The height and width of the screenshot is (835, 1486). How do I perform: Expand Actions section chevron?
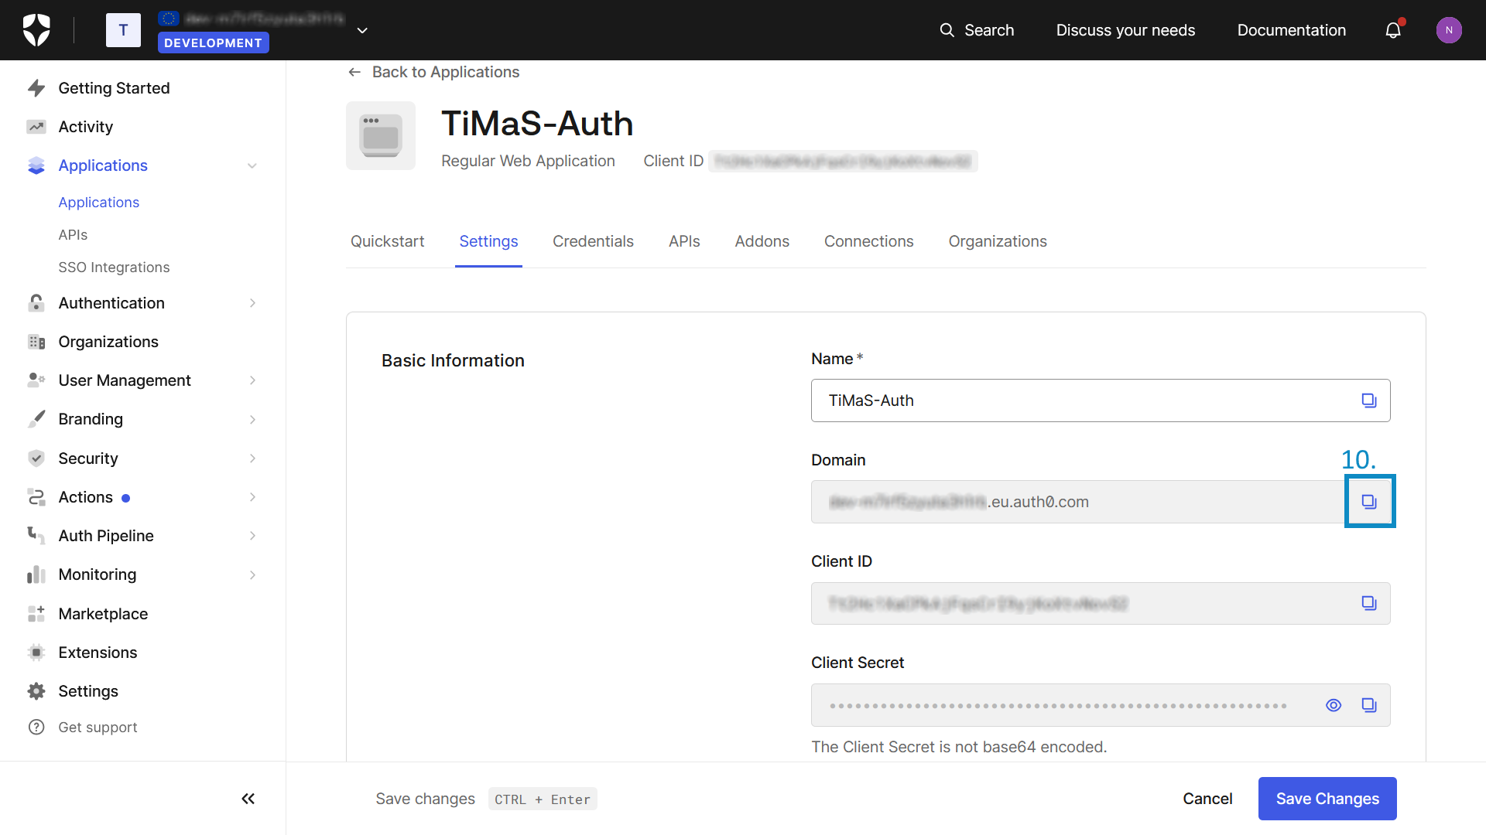click(x=252, y=497)
